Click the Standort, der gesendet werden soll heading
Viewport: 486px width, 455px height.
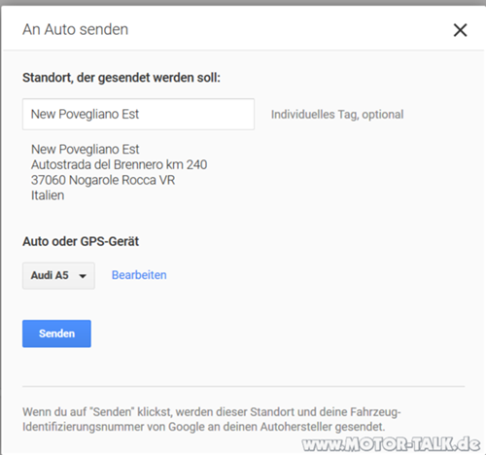pyautogui.click(x=121, y=78)
